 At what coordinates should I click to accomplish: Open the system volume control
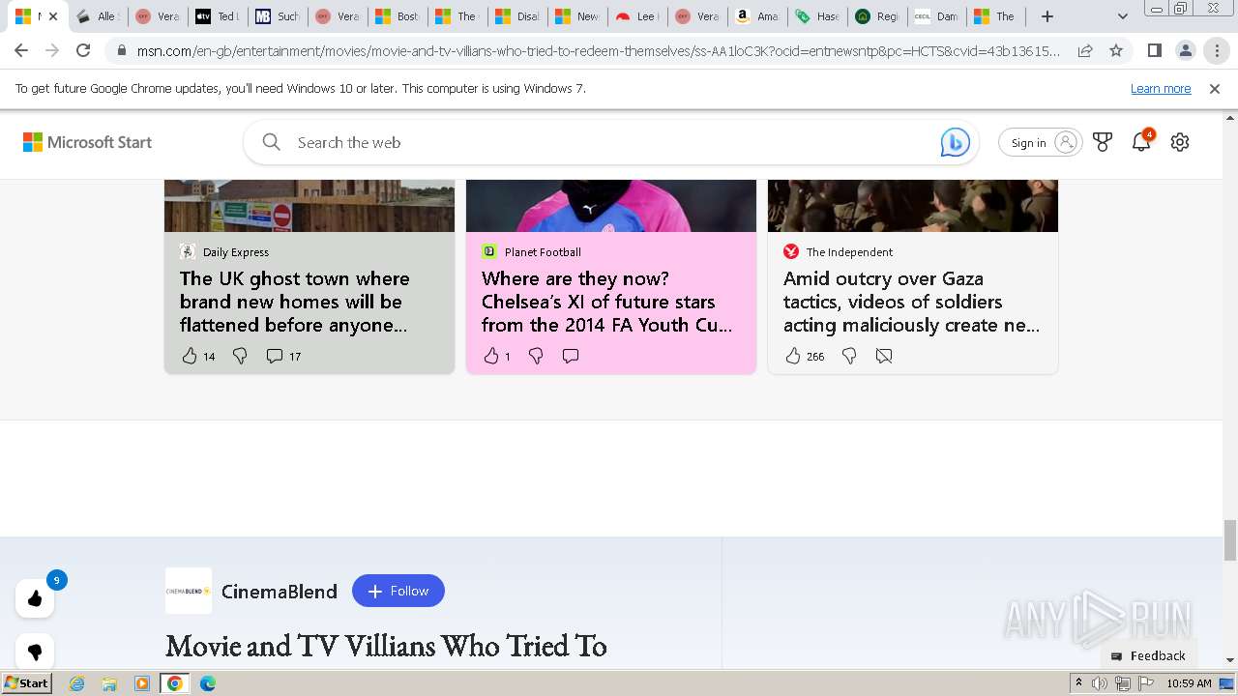1100,683
